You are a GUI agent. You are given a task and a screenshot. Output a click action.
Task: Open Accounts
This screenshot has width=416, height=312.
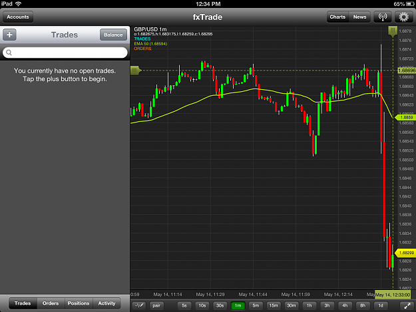18,17
